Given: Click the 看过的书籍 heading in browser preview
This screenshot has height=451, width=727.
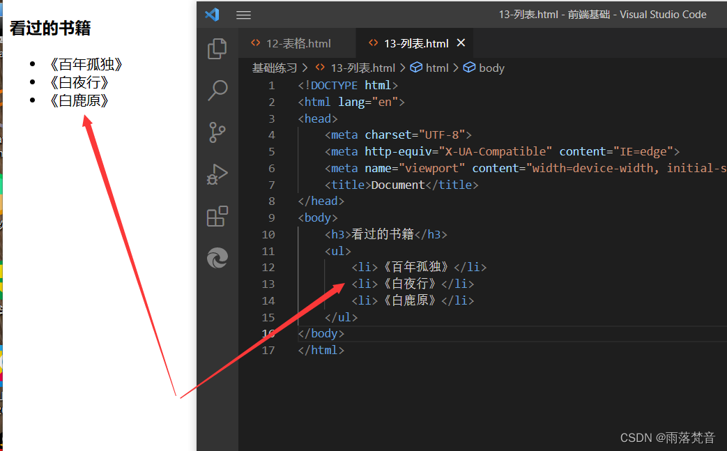Looking at the screenshot, I should pyautogui.click(x=50, y=29).
